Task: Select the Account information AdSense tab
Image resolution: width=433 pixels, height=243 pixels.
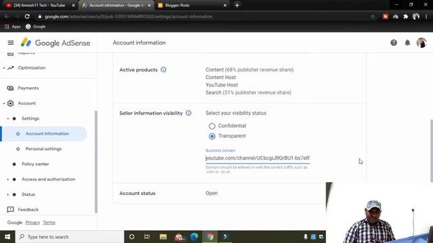Action: coord(116,5)
